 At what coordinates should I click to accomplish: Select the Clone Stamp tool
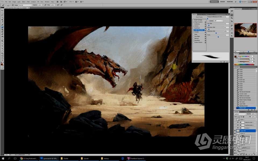pos(2,30)
